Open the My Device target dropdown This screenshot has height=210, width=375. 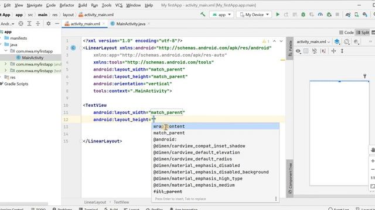click(x=254, y=15)
